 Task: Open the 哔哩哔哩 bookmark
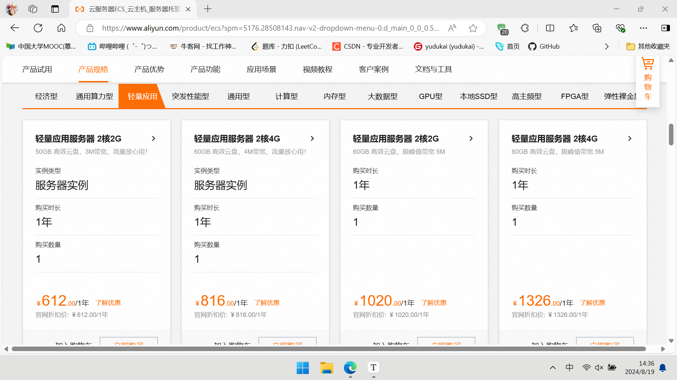pyautogui.click(x=122, y=46)
